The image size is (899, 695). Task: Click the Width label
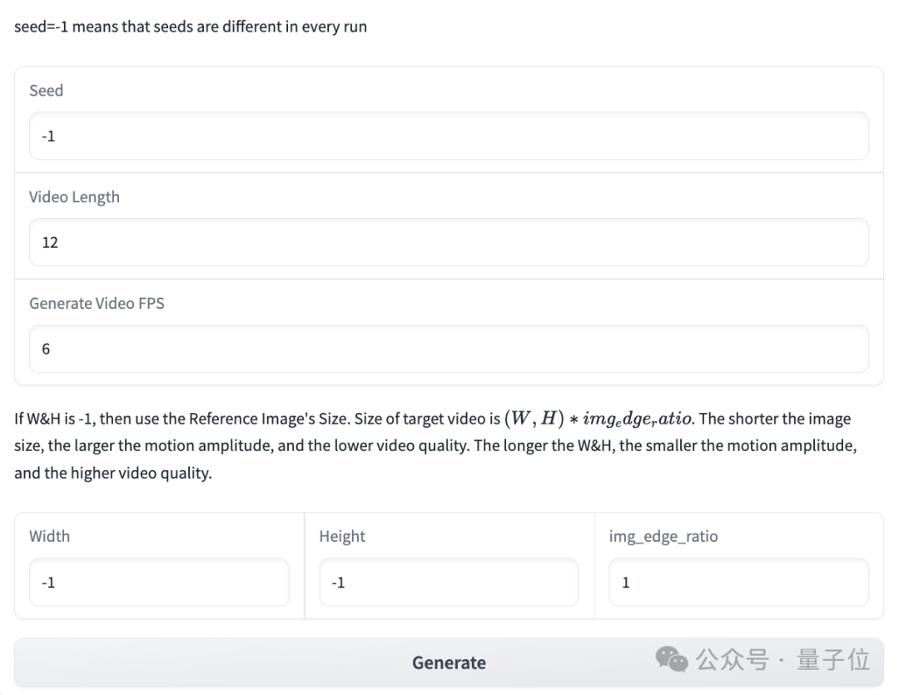click(49, 536)
